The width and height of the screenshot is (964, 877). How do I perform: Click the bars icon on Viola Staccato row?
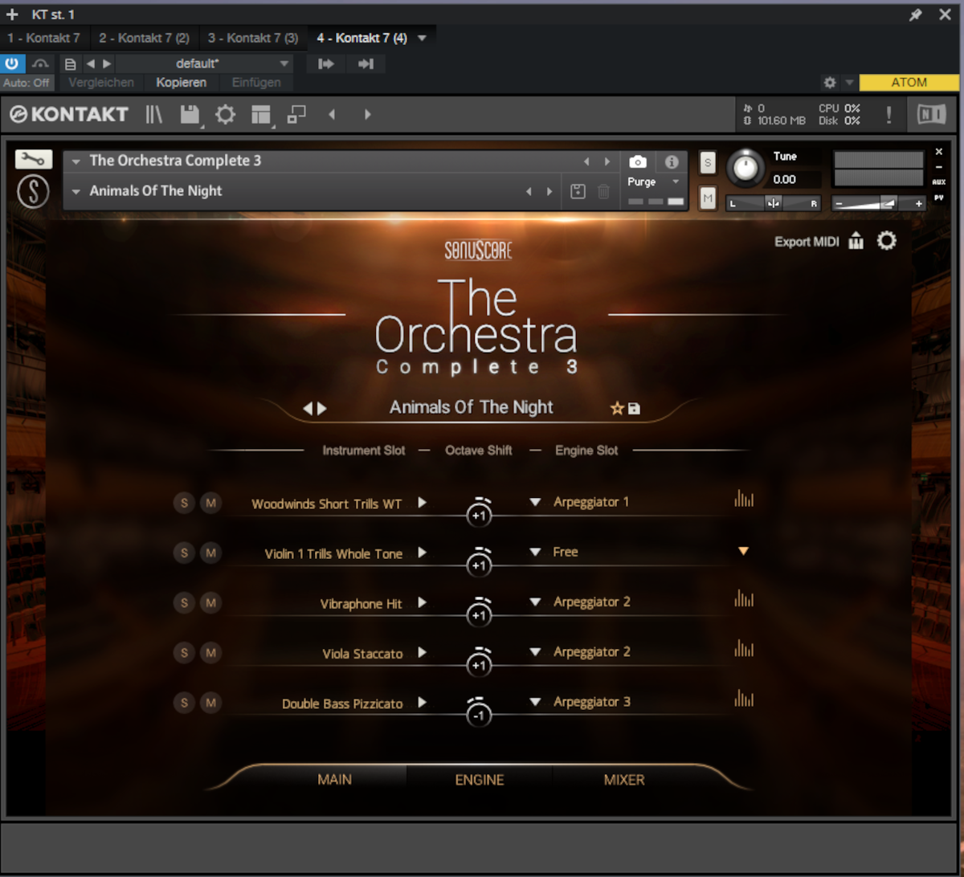coord(744,648)
